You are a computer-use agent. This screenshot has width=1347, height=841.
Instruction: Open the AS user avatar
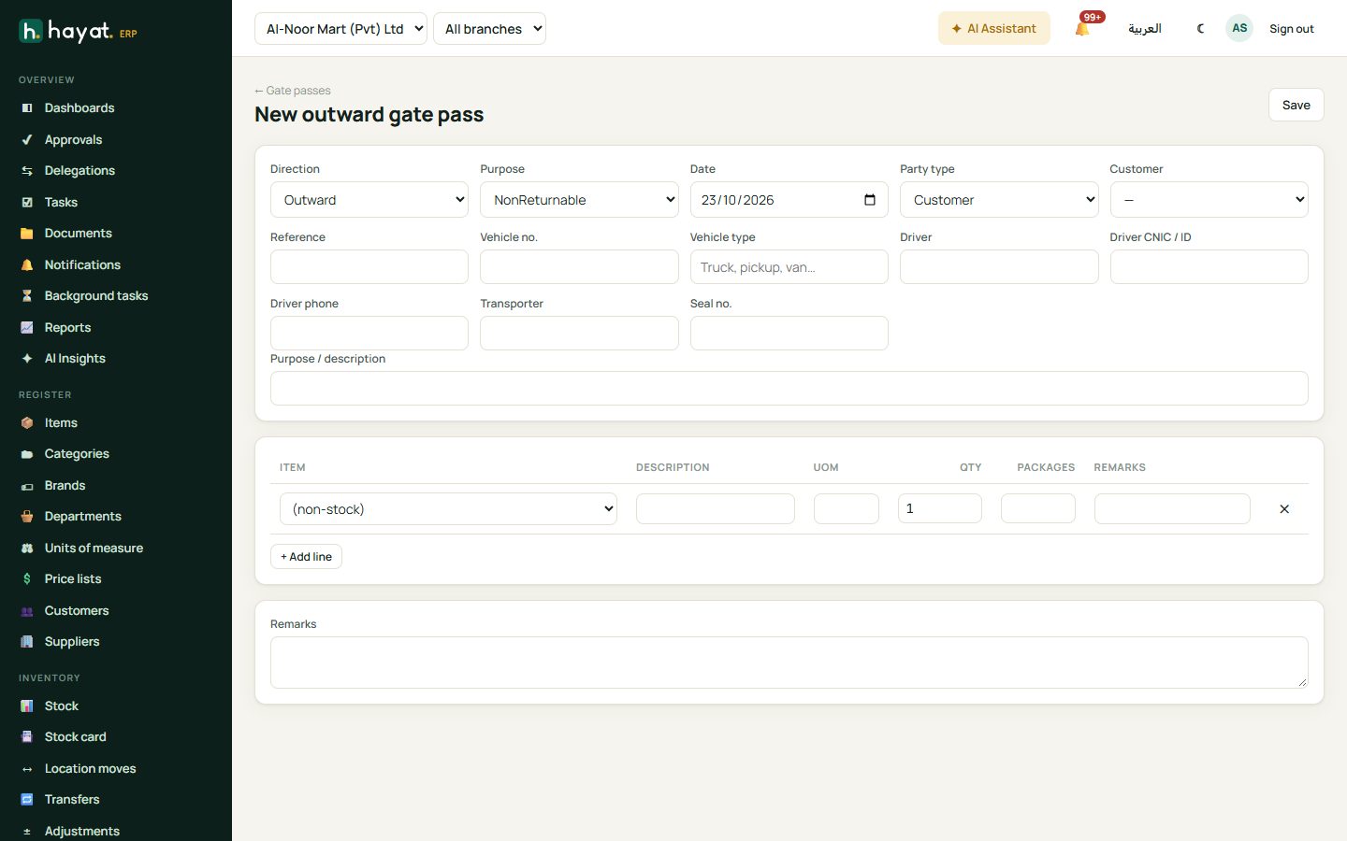click(1239, 28)
